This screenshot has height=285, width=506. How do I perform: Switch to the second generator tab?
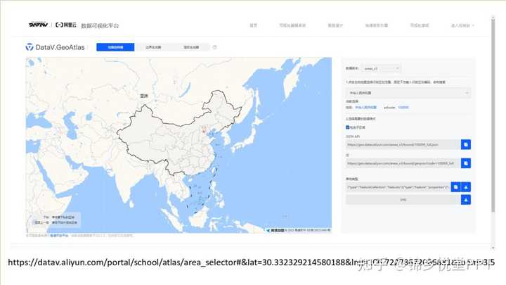(x=153, y=47)
